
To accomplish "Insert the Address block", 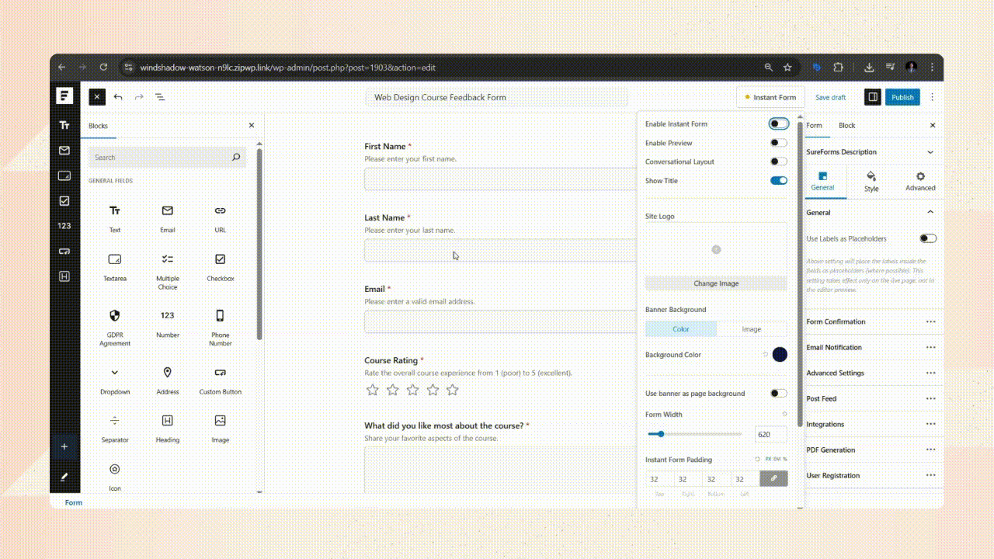I will pos(168,380).
